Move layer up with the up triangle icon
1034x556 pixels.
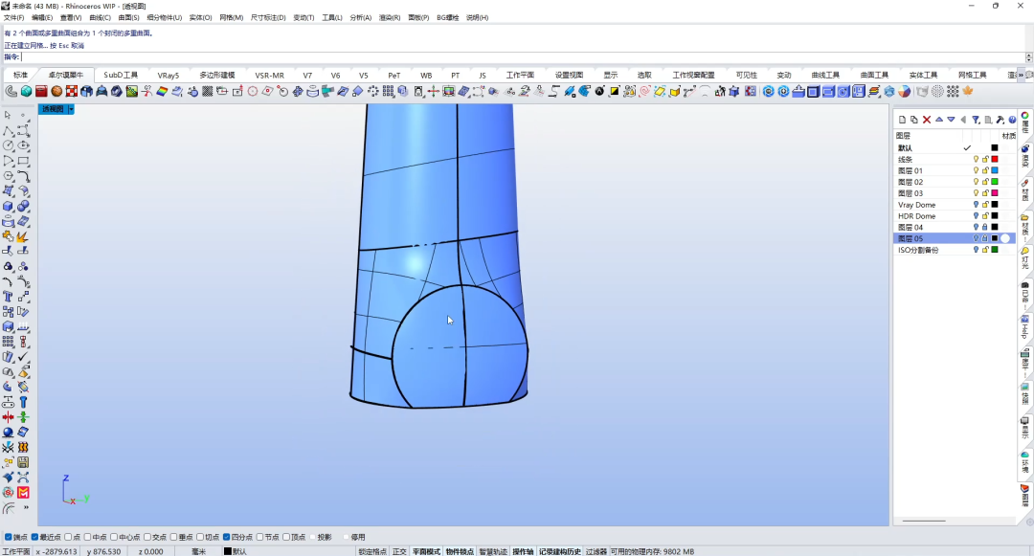[x=939, y=120]
